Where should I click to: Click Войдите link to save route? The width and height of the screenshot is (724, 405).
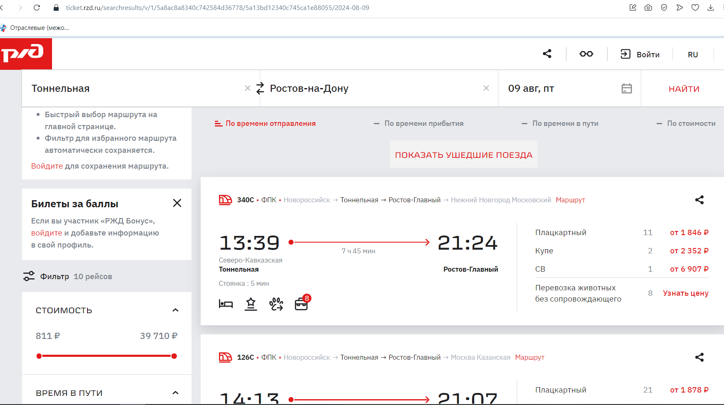(47, 166)
